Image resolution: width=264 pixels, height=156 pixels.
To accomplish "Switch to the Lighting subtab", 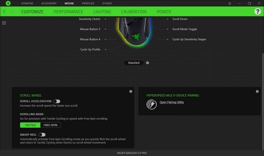I will tap(102, 12).
